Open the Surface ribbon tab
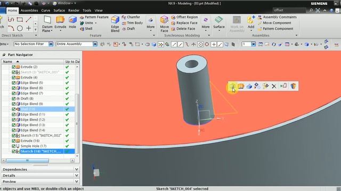 (x=59, y=11)
